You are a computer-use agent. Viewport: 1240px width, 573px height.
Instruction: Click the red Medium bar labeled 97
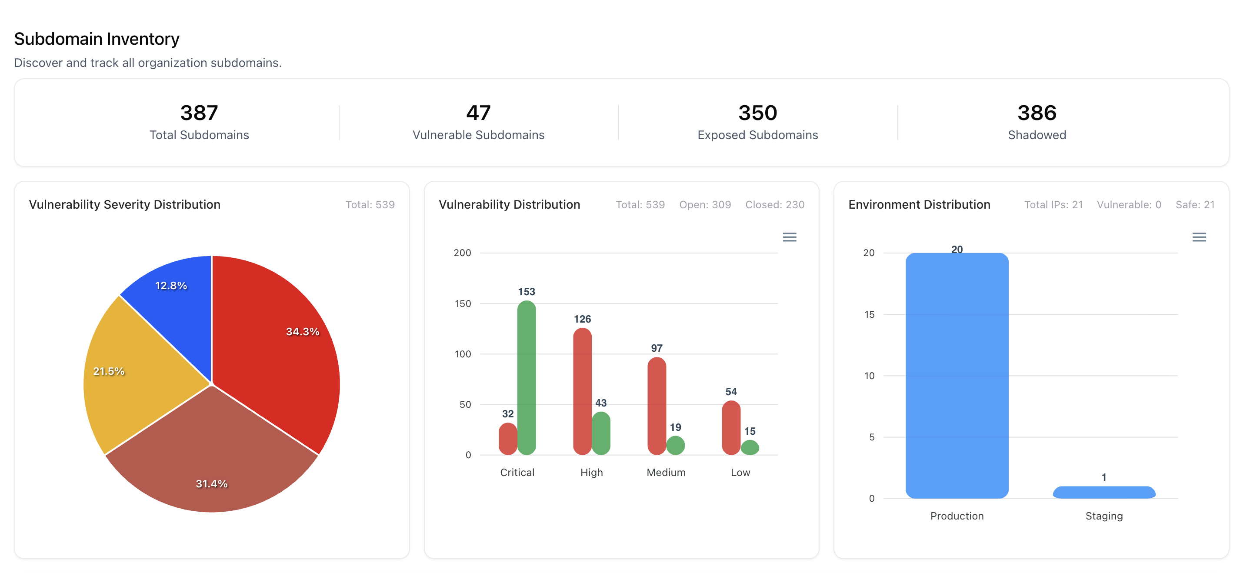tap(657, 406)
